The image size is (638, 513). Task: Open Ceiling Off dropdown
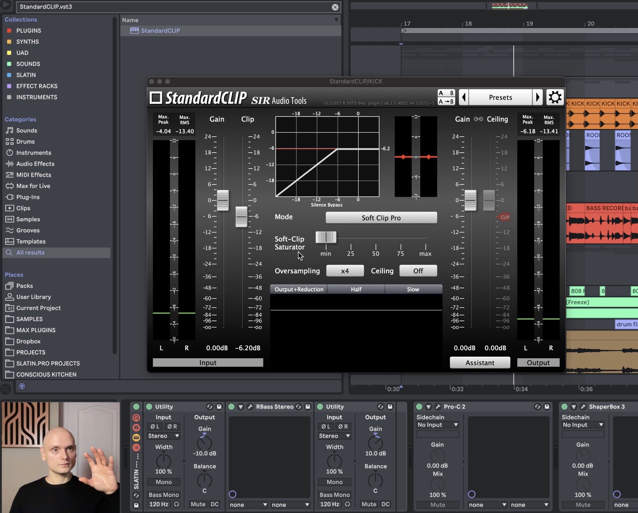tap(418, 271)
